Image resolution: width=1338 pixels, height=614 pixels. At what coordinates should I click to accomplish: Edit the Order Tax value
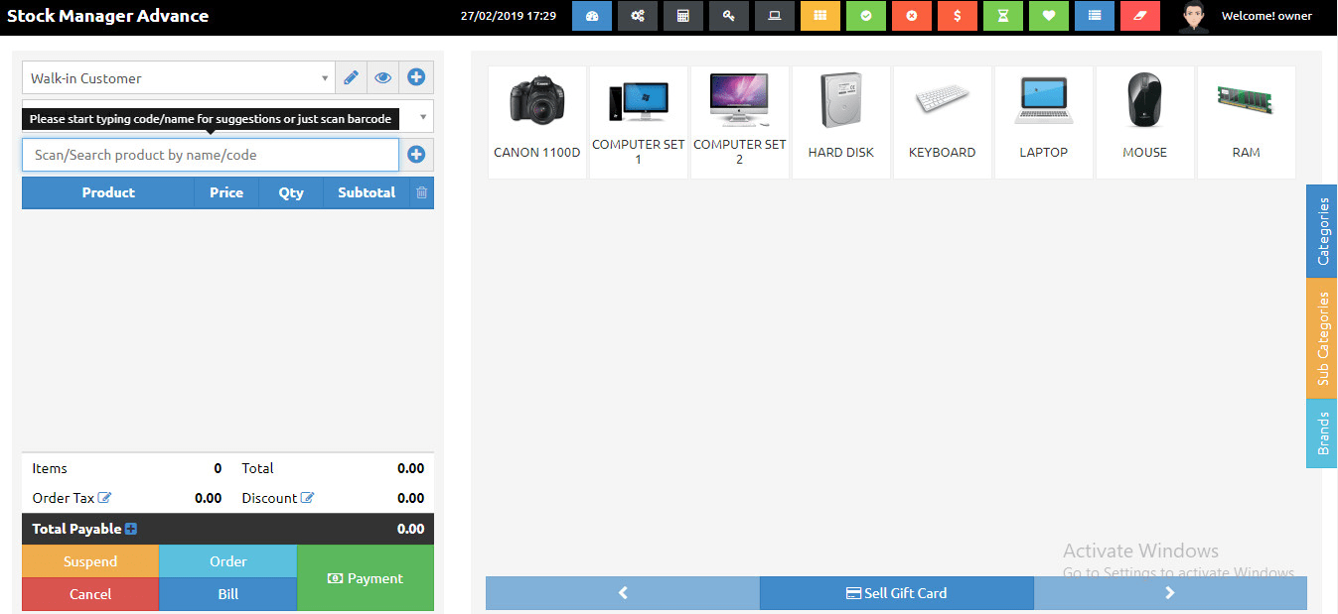[104, 498]
